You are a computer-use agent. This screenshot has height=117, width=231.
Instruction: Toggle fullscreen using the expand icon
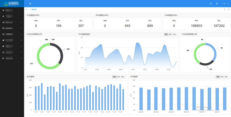pos(217,3)
